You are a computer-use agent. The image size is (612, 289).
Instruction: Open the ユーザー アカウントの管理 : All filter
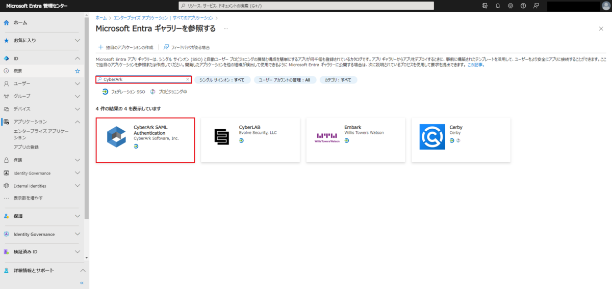click(x=284, y=80)
